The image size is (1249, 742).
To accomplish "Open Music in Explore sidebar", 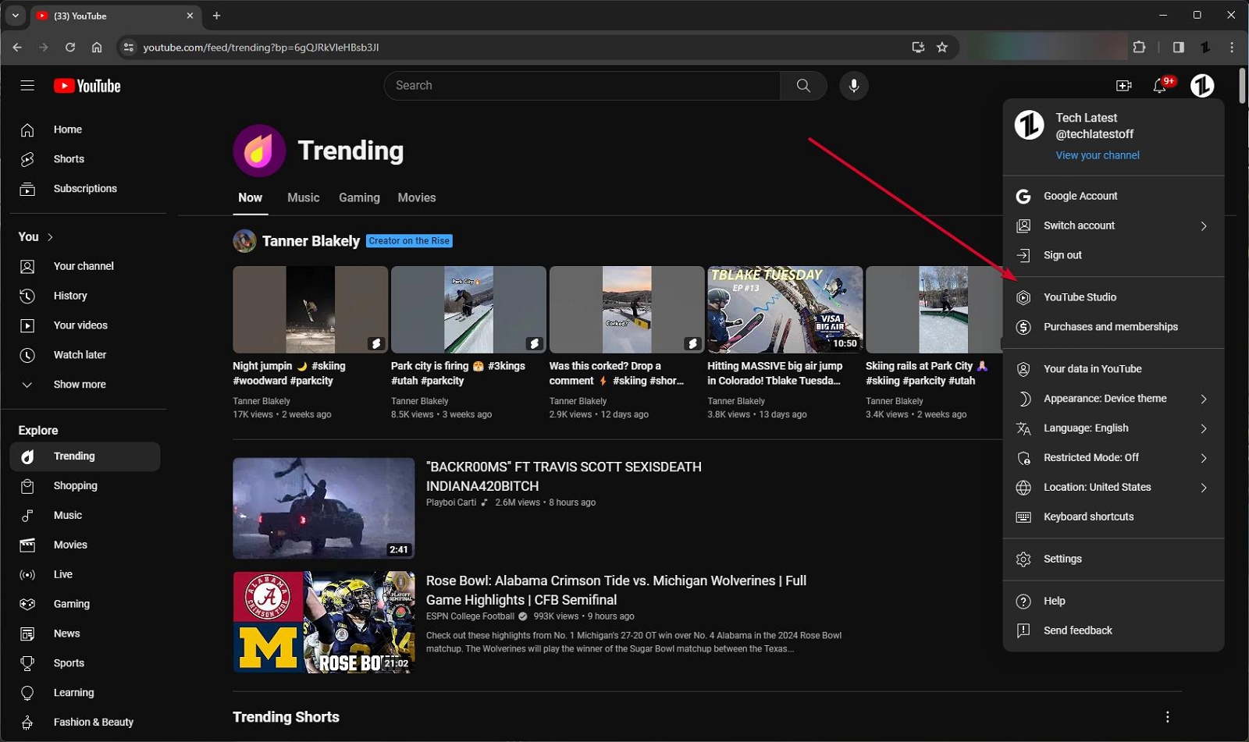I will point(84,516).
